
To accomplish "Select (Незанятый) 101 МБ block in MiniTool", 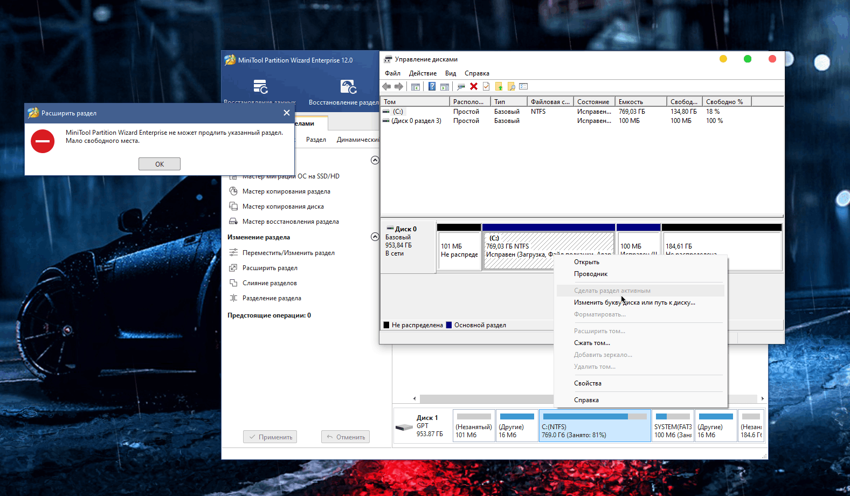I will (x=474, y=426).
